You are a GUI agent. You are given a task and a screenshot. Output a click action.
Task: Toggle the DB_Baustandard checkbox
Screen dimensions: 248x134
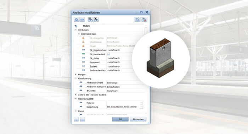(x=108, y=54)
